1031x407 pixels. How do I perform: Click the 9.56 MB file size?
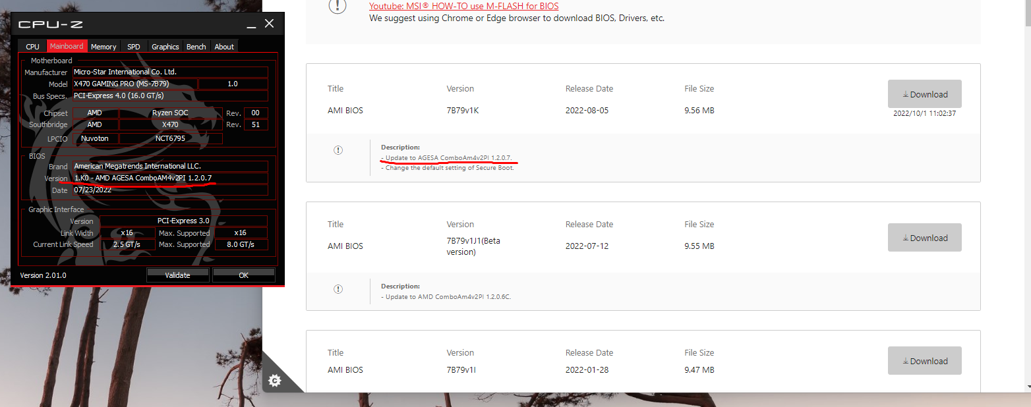click(699, 110)
